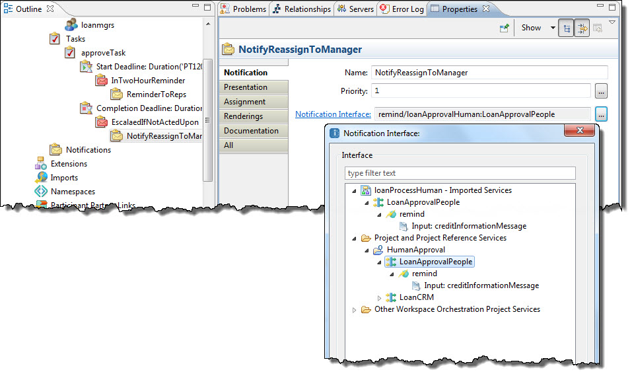The height and width of the screenshot is (372, 632).
Task: Expand Other Workspace Orchestration Project Services
Action: click(355, 310)
